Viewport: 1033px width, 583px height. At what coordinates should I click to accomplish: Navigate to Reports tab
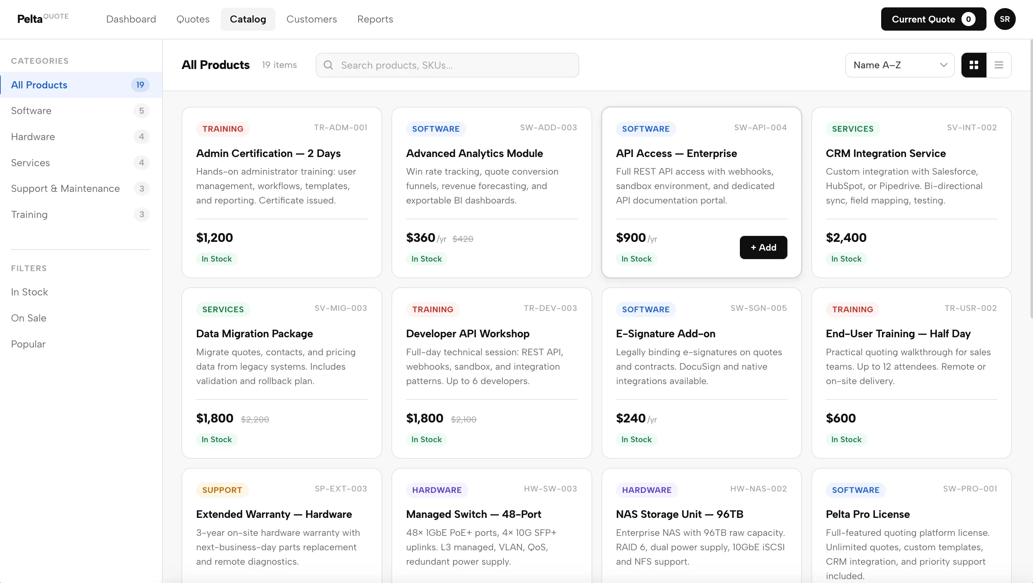pyautogui.click(x=375, y=19)
